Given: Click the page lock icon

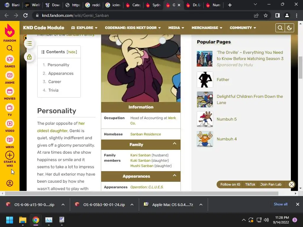Looking at the screenshot, I should [x=29, y=57].
